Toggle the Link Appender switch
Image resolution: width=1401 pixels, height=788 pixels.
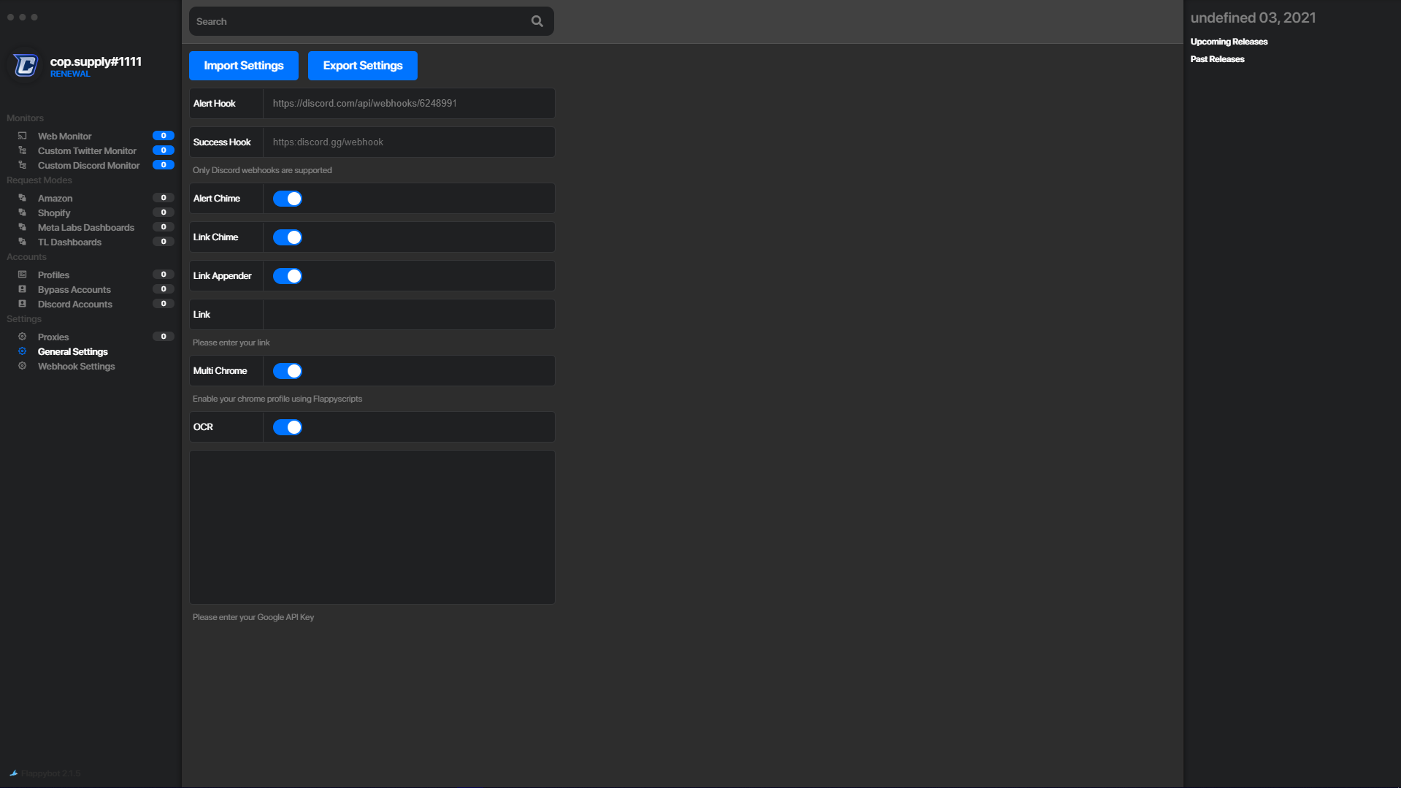287,276
